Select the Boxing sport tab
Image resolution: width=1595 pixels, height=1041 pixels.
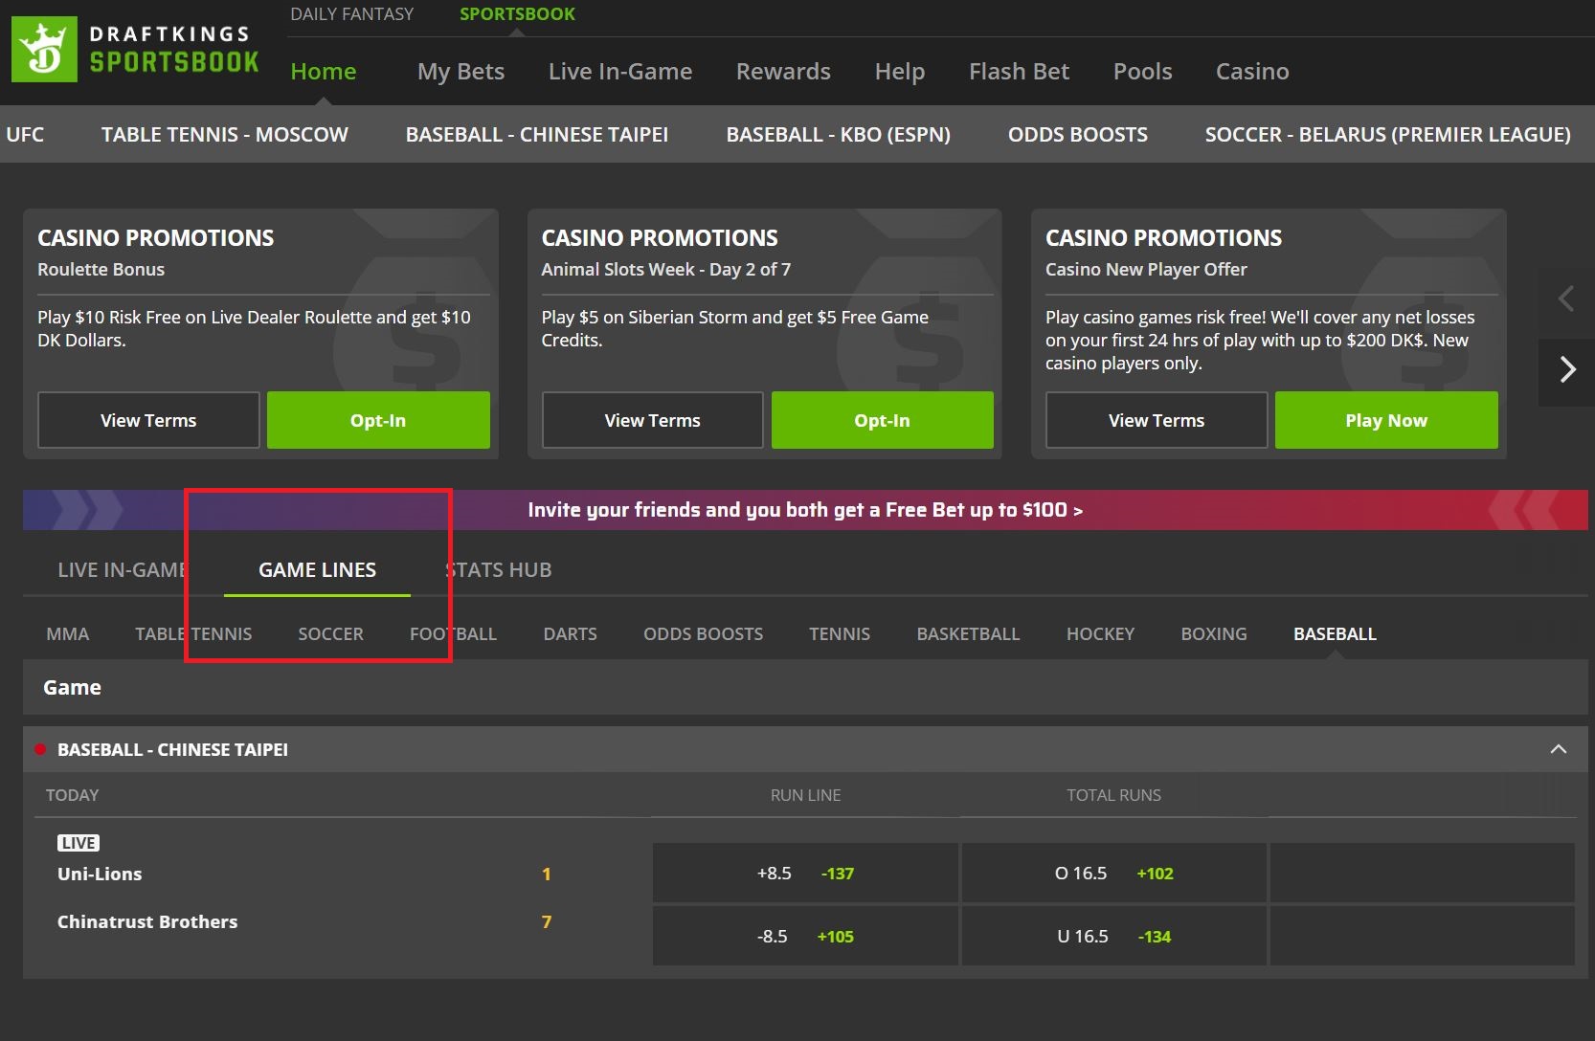coord(1214,634)
